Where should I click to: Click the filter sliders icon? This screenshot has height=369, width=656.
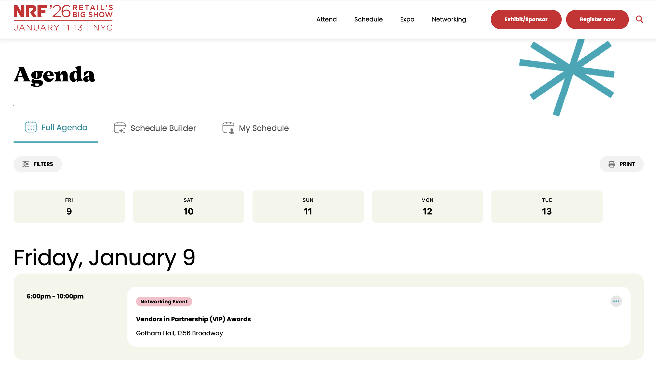pyautogui.click(x=26, y=164)
